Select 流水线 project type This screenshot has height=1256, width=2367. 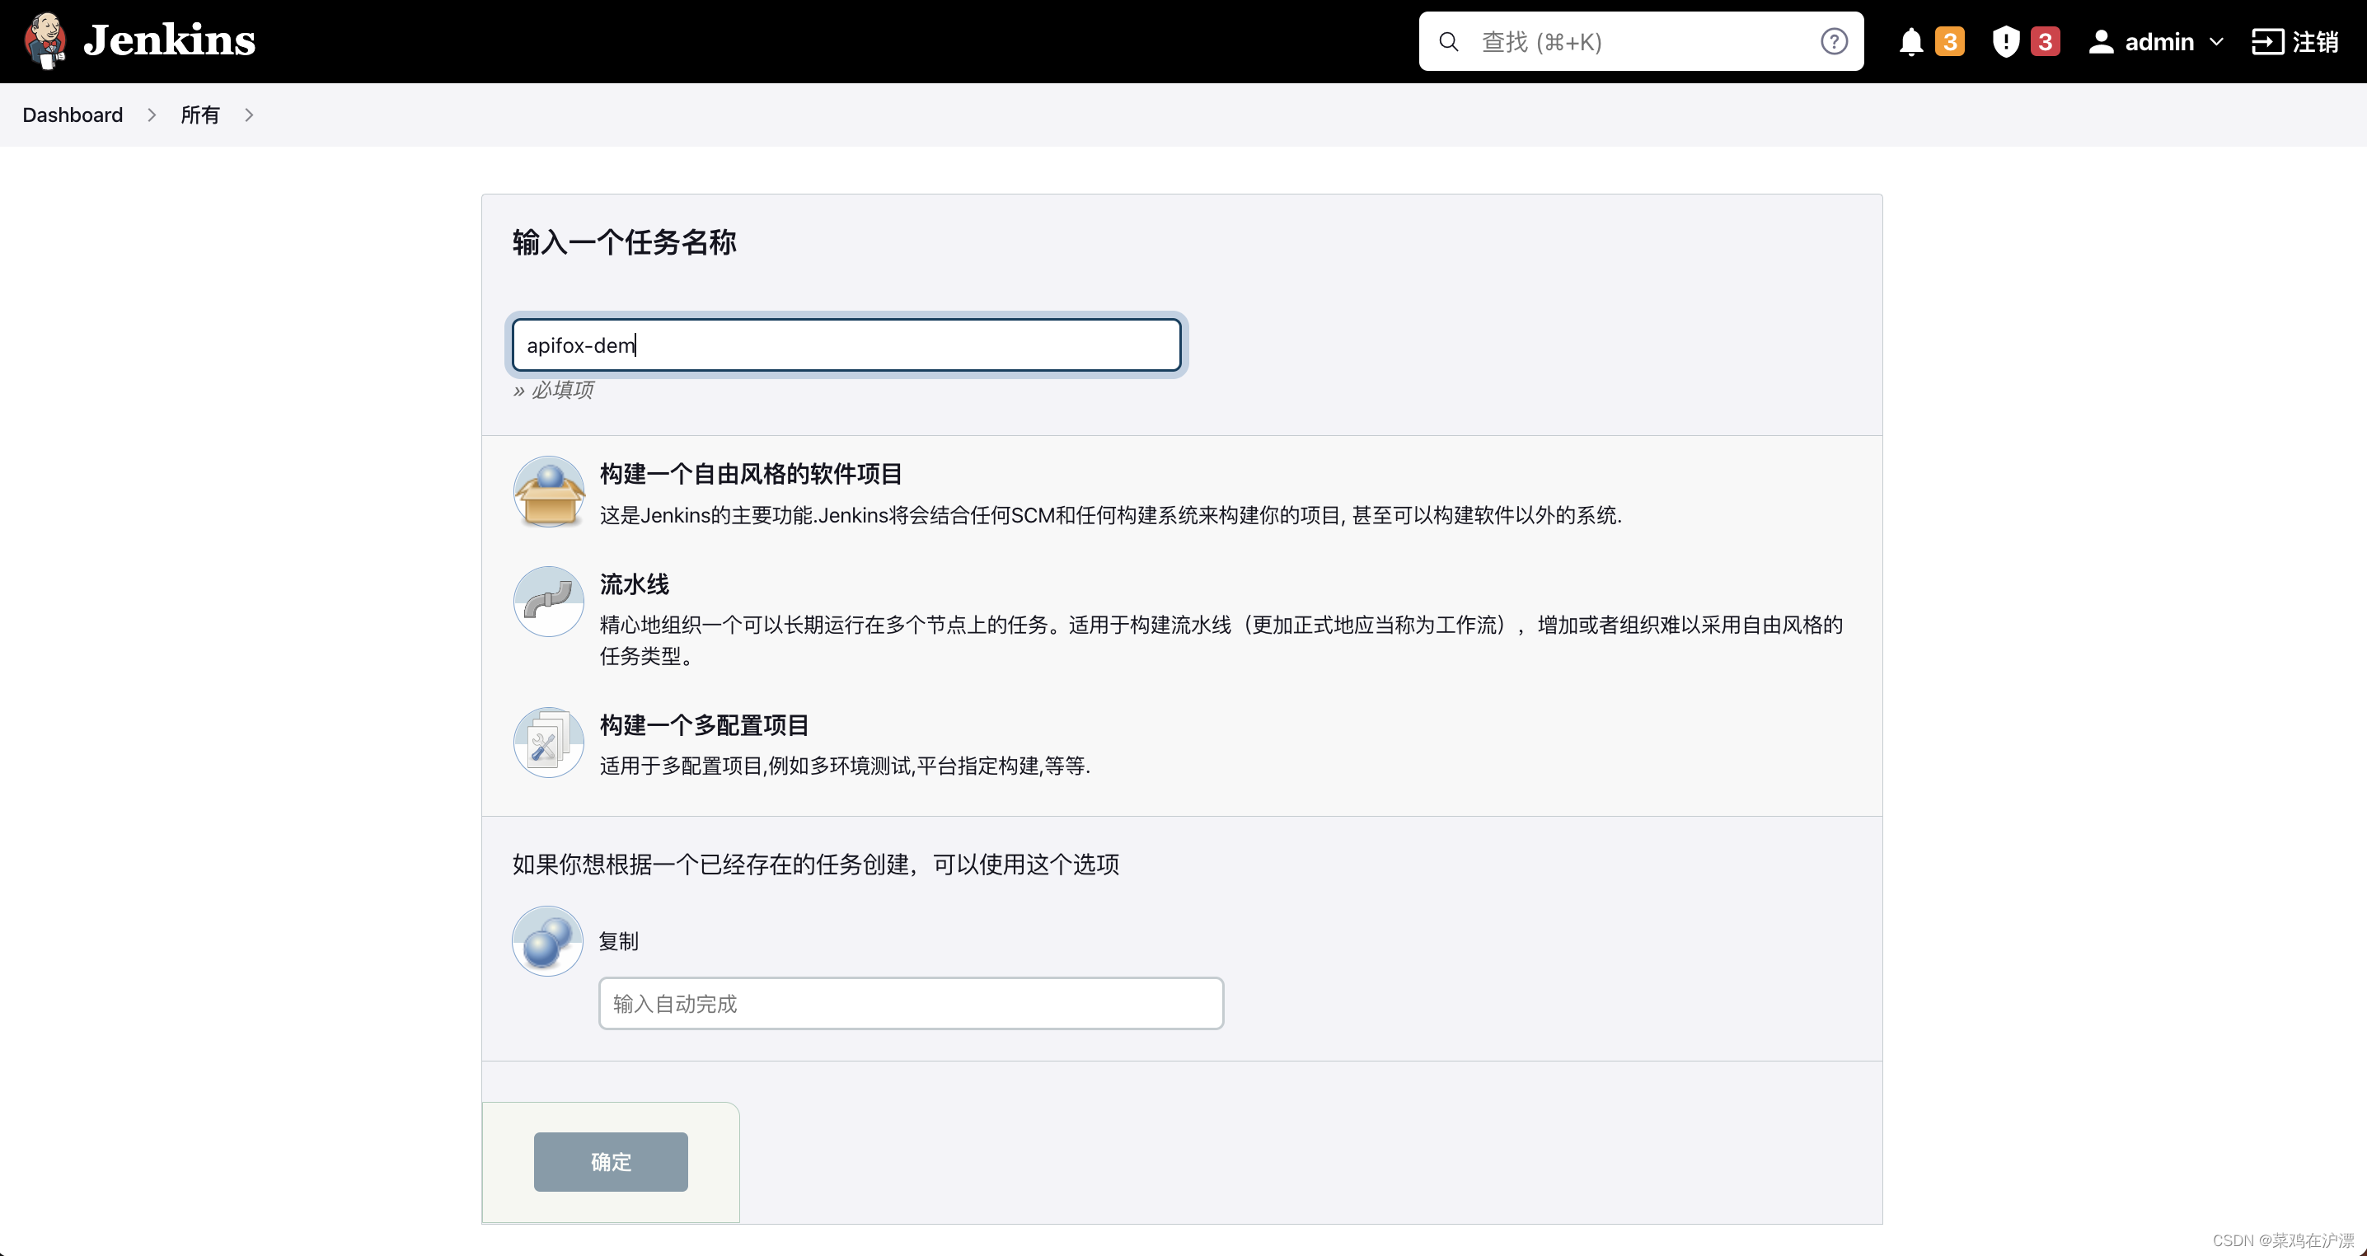coord(634,584)
